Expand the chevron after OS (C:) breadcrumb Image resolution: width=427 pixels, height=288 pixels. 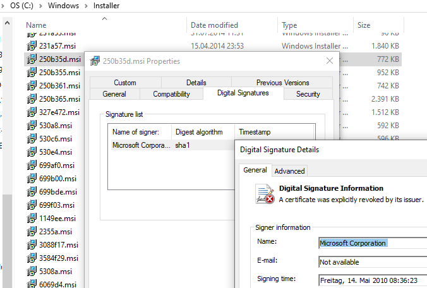(40, 6)
